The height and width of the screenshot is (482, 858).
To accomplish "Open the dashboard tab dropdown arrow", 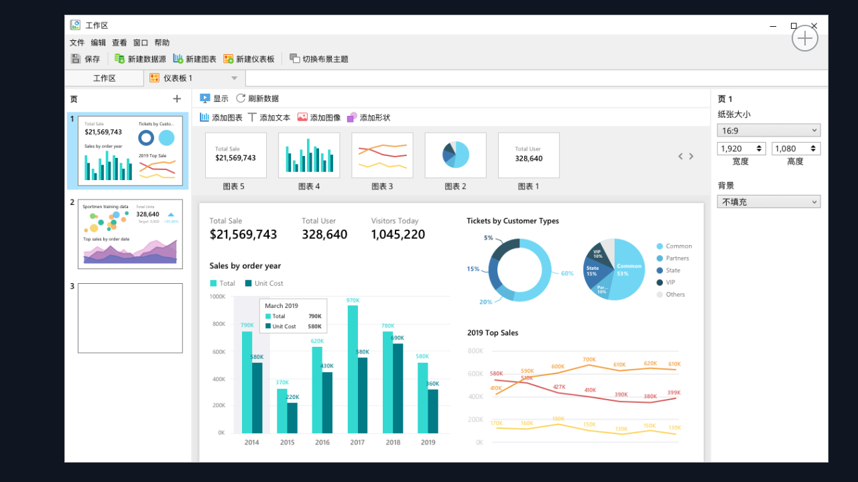I will [235, 78].
